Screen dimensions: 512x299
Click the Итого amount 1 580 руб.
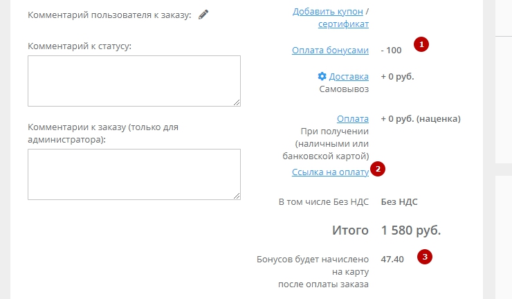410,230
